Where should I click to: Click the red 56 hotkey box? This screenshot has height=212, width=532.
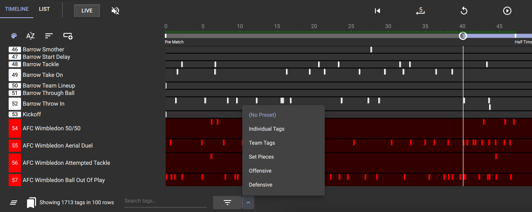(x=15, y=163)
